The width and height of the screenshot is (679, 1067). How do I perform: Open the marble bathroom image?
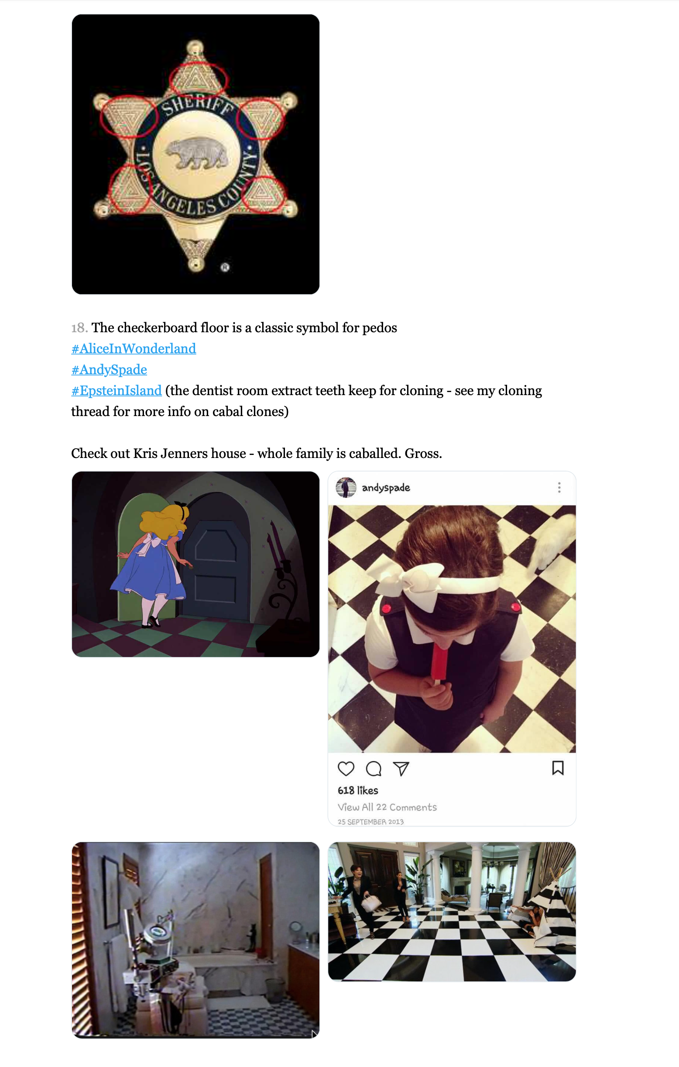[196, 940]
